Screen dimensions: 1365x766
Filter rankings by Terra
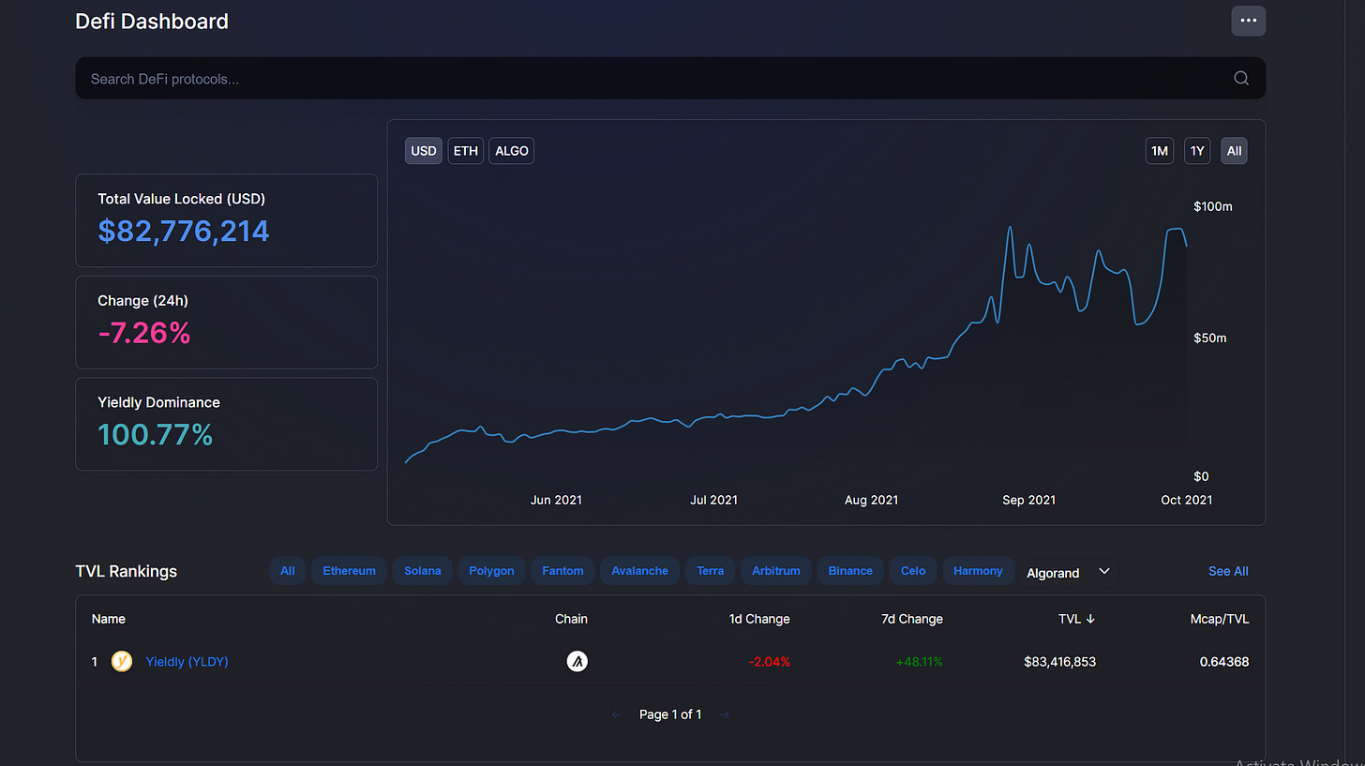(711, 571)
